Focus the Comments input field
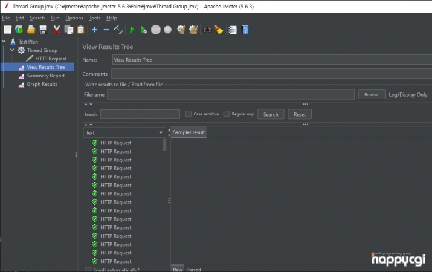This screenshot has width=432, height=272. 271,74
